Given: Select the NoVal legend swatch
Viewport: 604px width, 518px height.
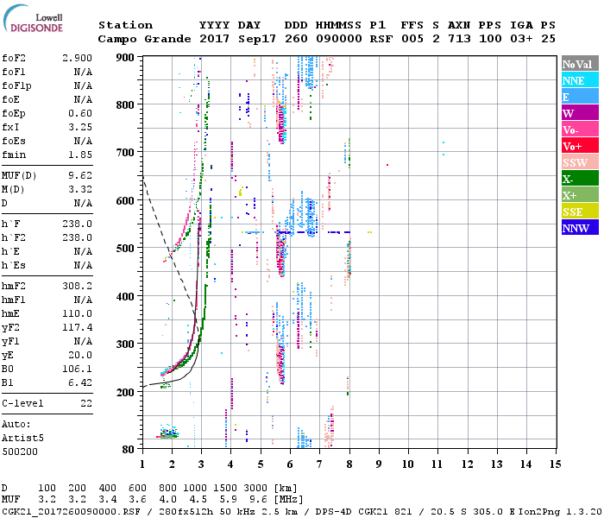Looking at the screenshot, I should coord(577,65).
